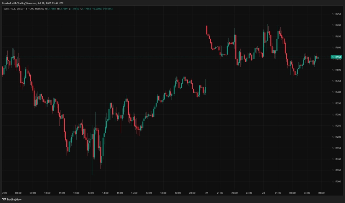The image size is (345, 203).
Task: Click the 1.17400 price axis label
Action: (336, 92)
